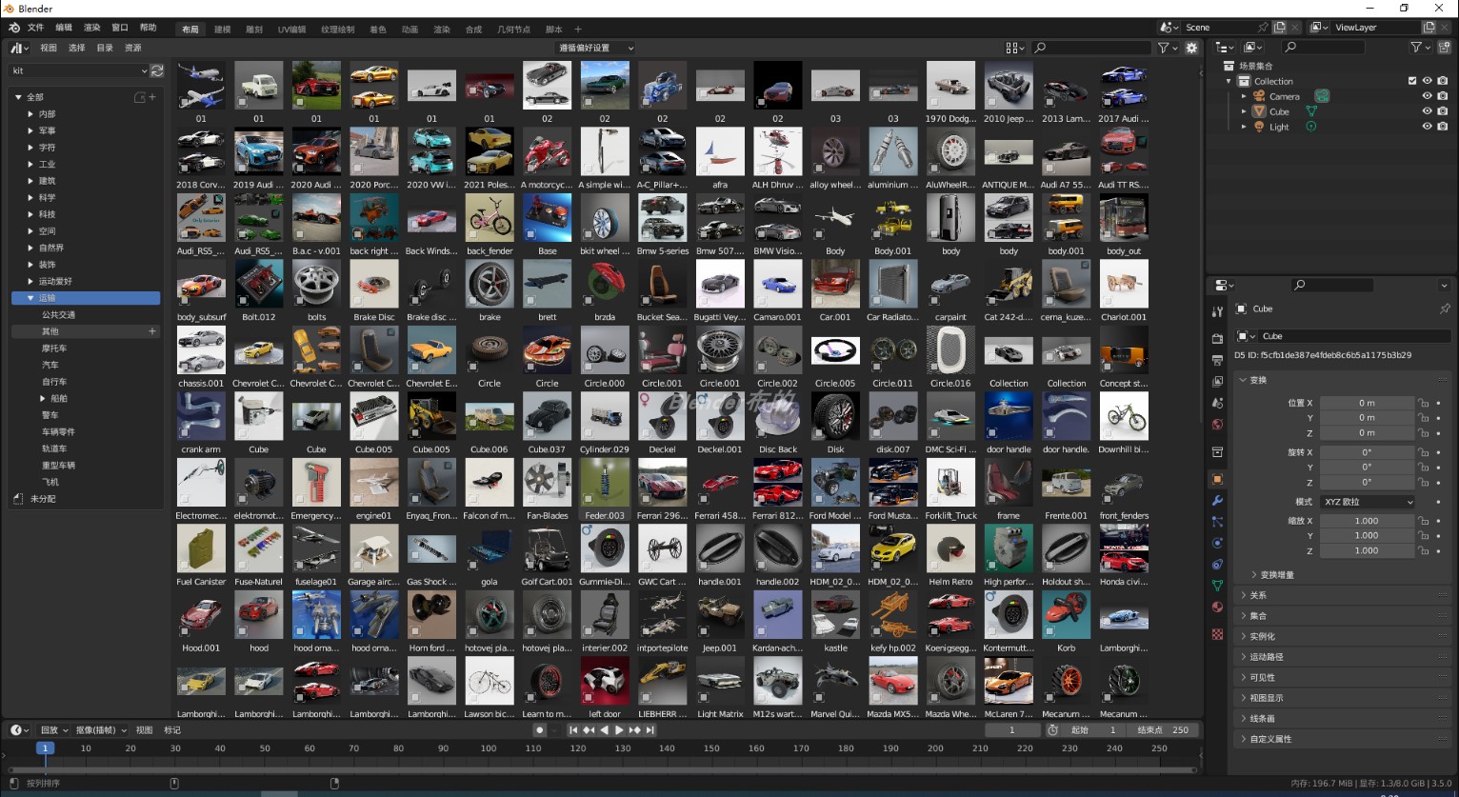Click the Scale X value field

(x=1367, y=521)
